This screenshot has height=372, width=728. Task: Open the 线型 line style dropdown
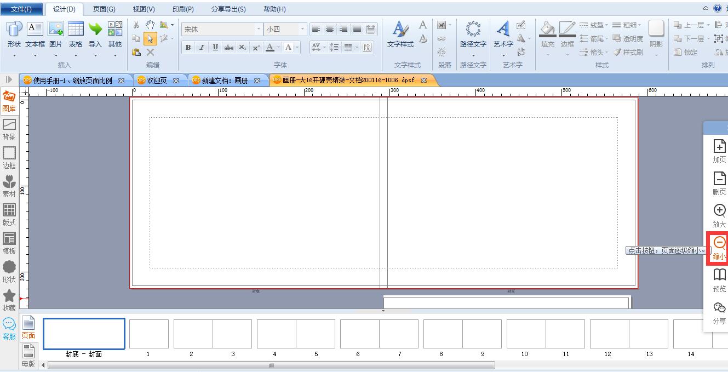(593, 25)
